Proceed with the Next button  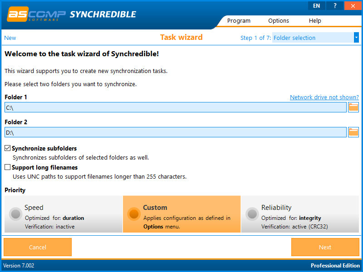coord(325,247)
